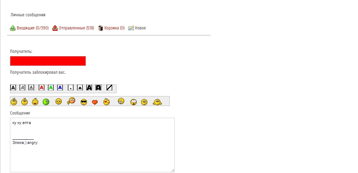358x173 pixels.
Task: Select the smallest font size icon
Action: coord(71,88)
